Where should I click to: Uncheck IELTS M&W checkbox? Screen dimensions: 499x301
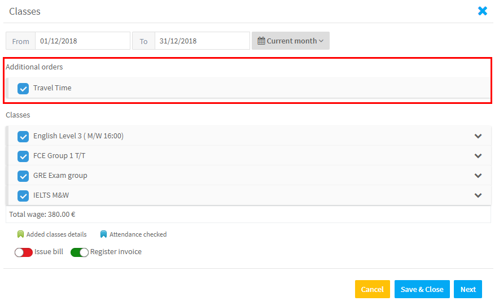point(23,195)
